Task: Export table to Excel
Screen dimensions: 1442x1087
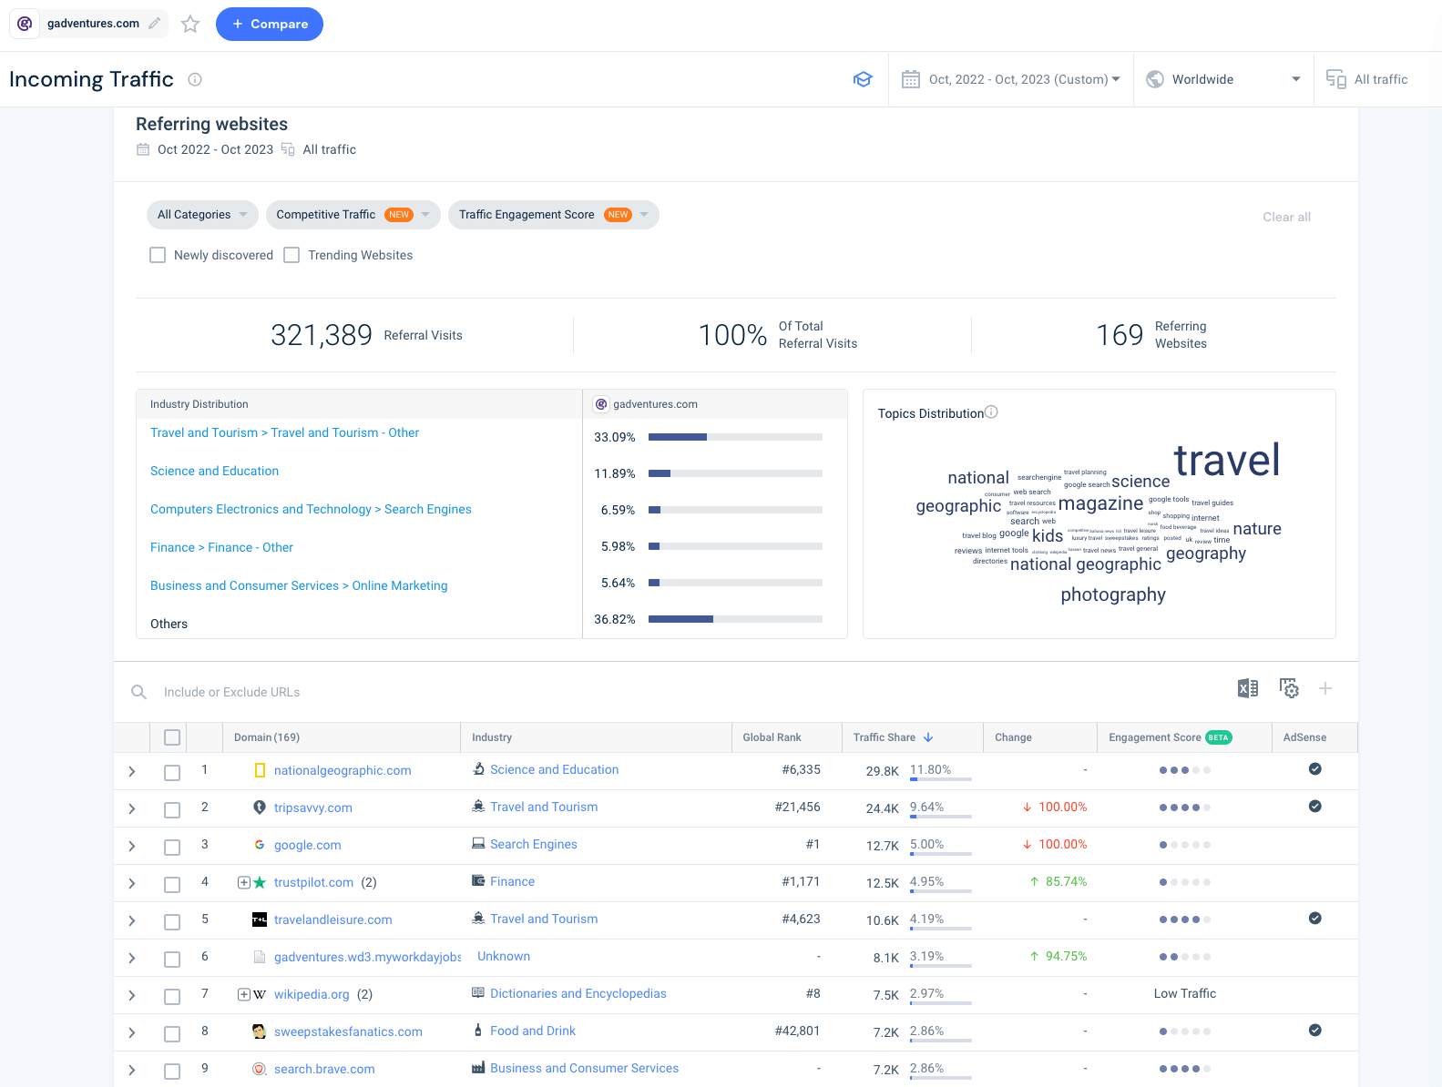Action: tap(1248, 688)
